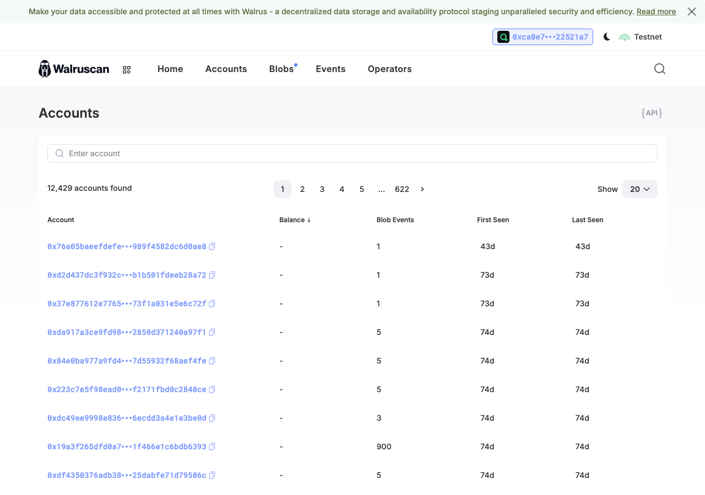Open account 0x223c7e5f98ead0•••f2171fbd0c2840ce
Screen dimensions: 705x495
(127, 389)
